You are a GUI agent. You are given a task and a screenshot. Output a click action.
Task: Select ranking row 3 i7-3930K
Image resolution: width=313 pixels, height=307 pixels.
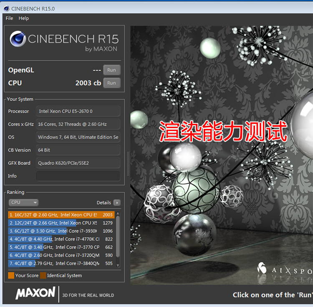[x=61, y=231]
